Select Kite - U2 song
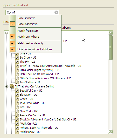 point(25,107)
